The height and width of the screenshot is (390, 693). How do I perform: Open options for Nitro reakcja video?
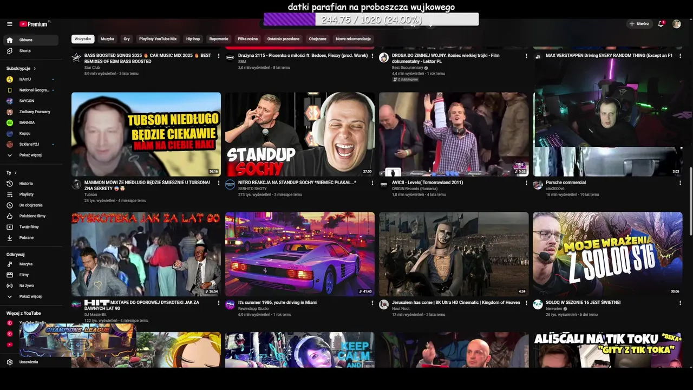click(x=372, y=183)
